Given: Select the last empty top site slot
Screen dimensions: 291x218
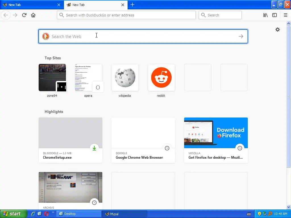Looking at the screenshot, I should pos(234,77).
